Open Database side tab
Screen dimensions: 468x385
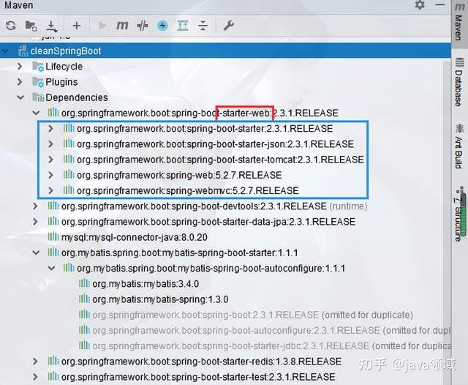[x=459, y=82]
